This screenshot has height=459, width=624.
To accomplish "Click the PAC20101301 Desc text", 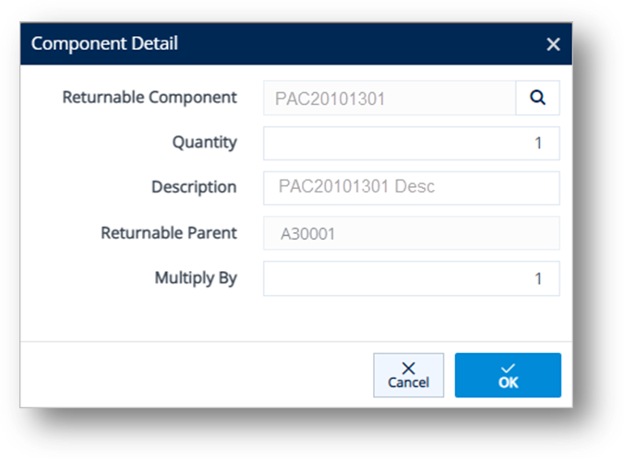I will [356, 186].
